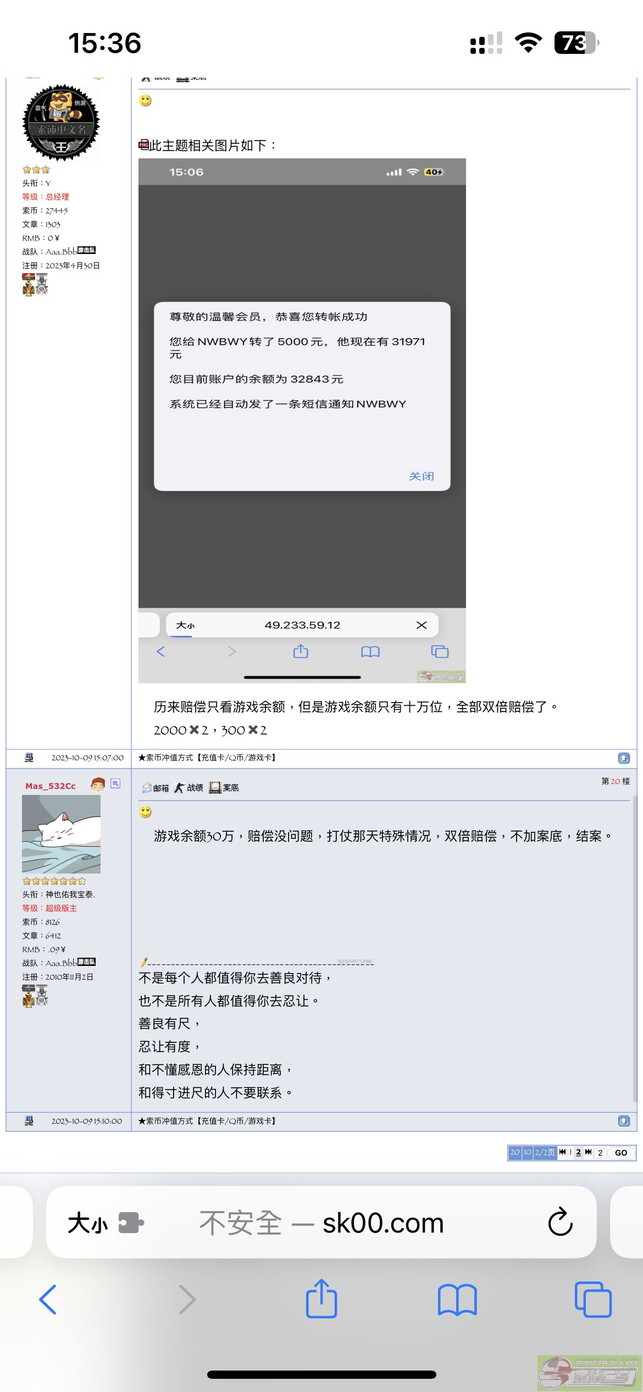Tap the Safari back arrow
643x1392 pixels.
pyautogui.click(x=48, y=1300)
